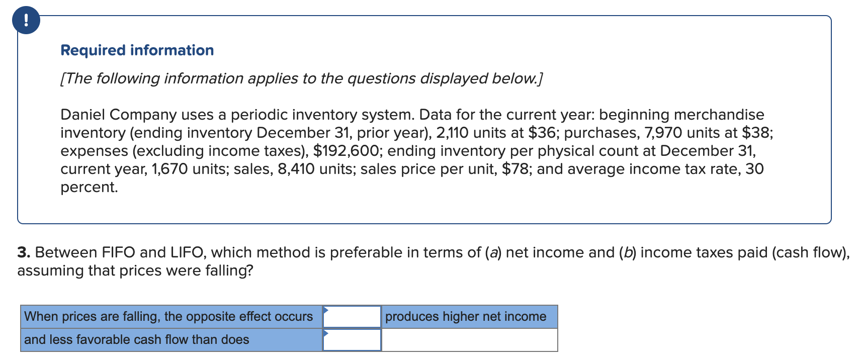This screenshot has height=361, width=859.
Task: Click the blue exclamation alert icon
Action: tap(26, 20)
